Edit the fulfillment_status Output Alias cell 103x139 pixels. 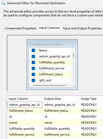point(61,111)
